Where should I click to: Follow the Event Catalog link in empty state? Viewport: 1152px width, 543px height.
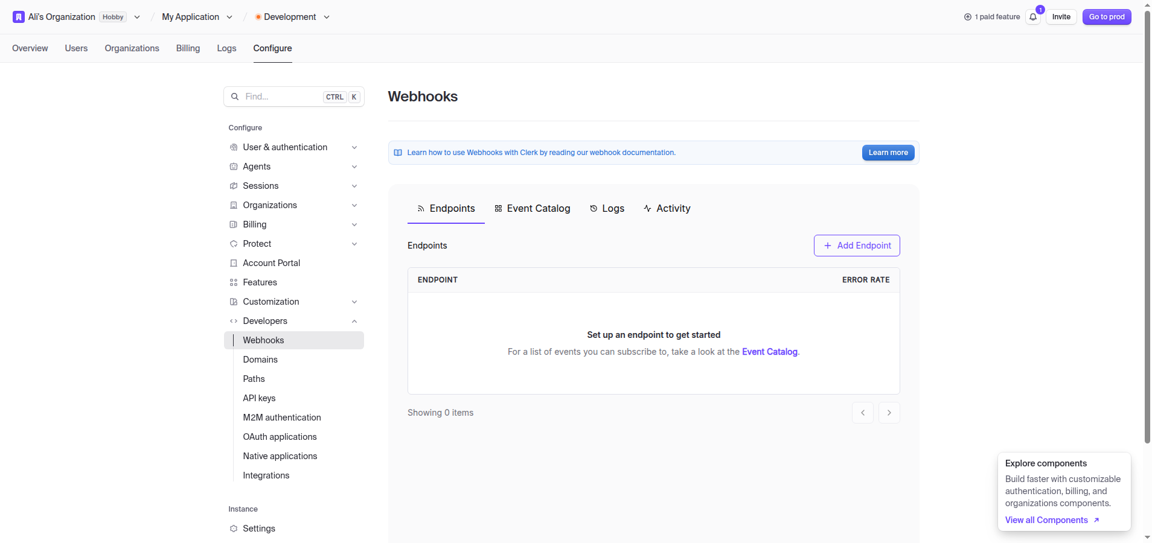(770, 352)
